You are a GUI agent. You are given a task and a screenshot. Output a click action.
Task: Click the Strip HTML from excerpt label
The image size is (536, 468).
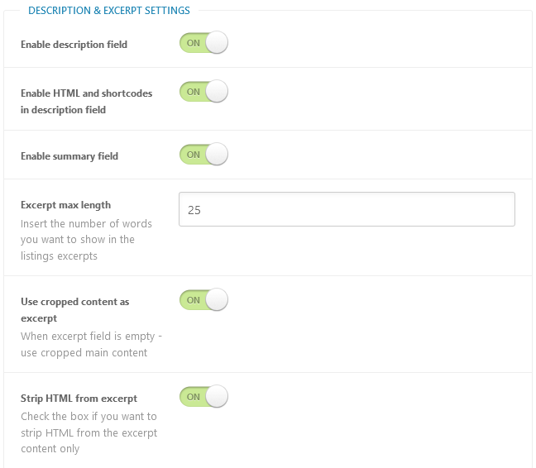[x=79, y=399]
